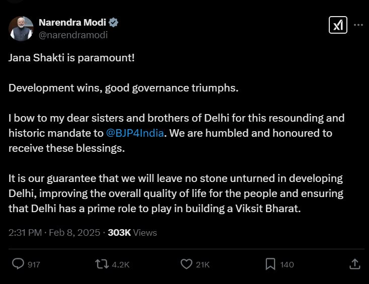Click the blue verified checkmark badge

click(114, 23)
